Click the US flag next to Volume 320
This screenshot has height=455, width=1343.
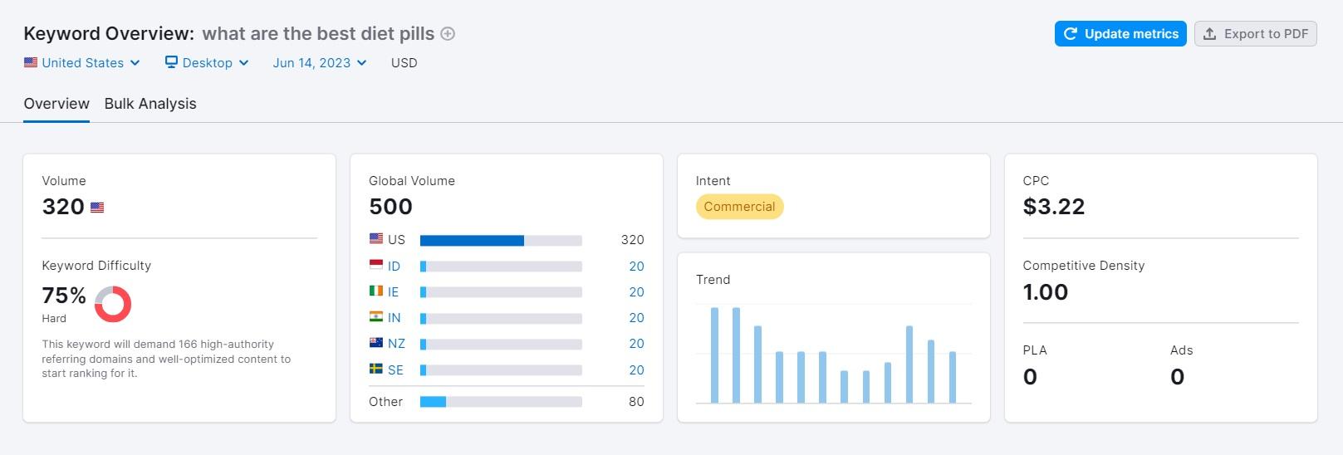[x=97, y=208]
